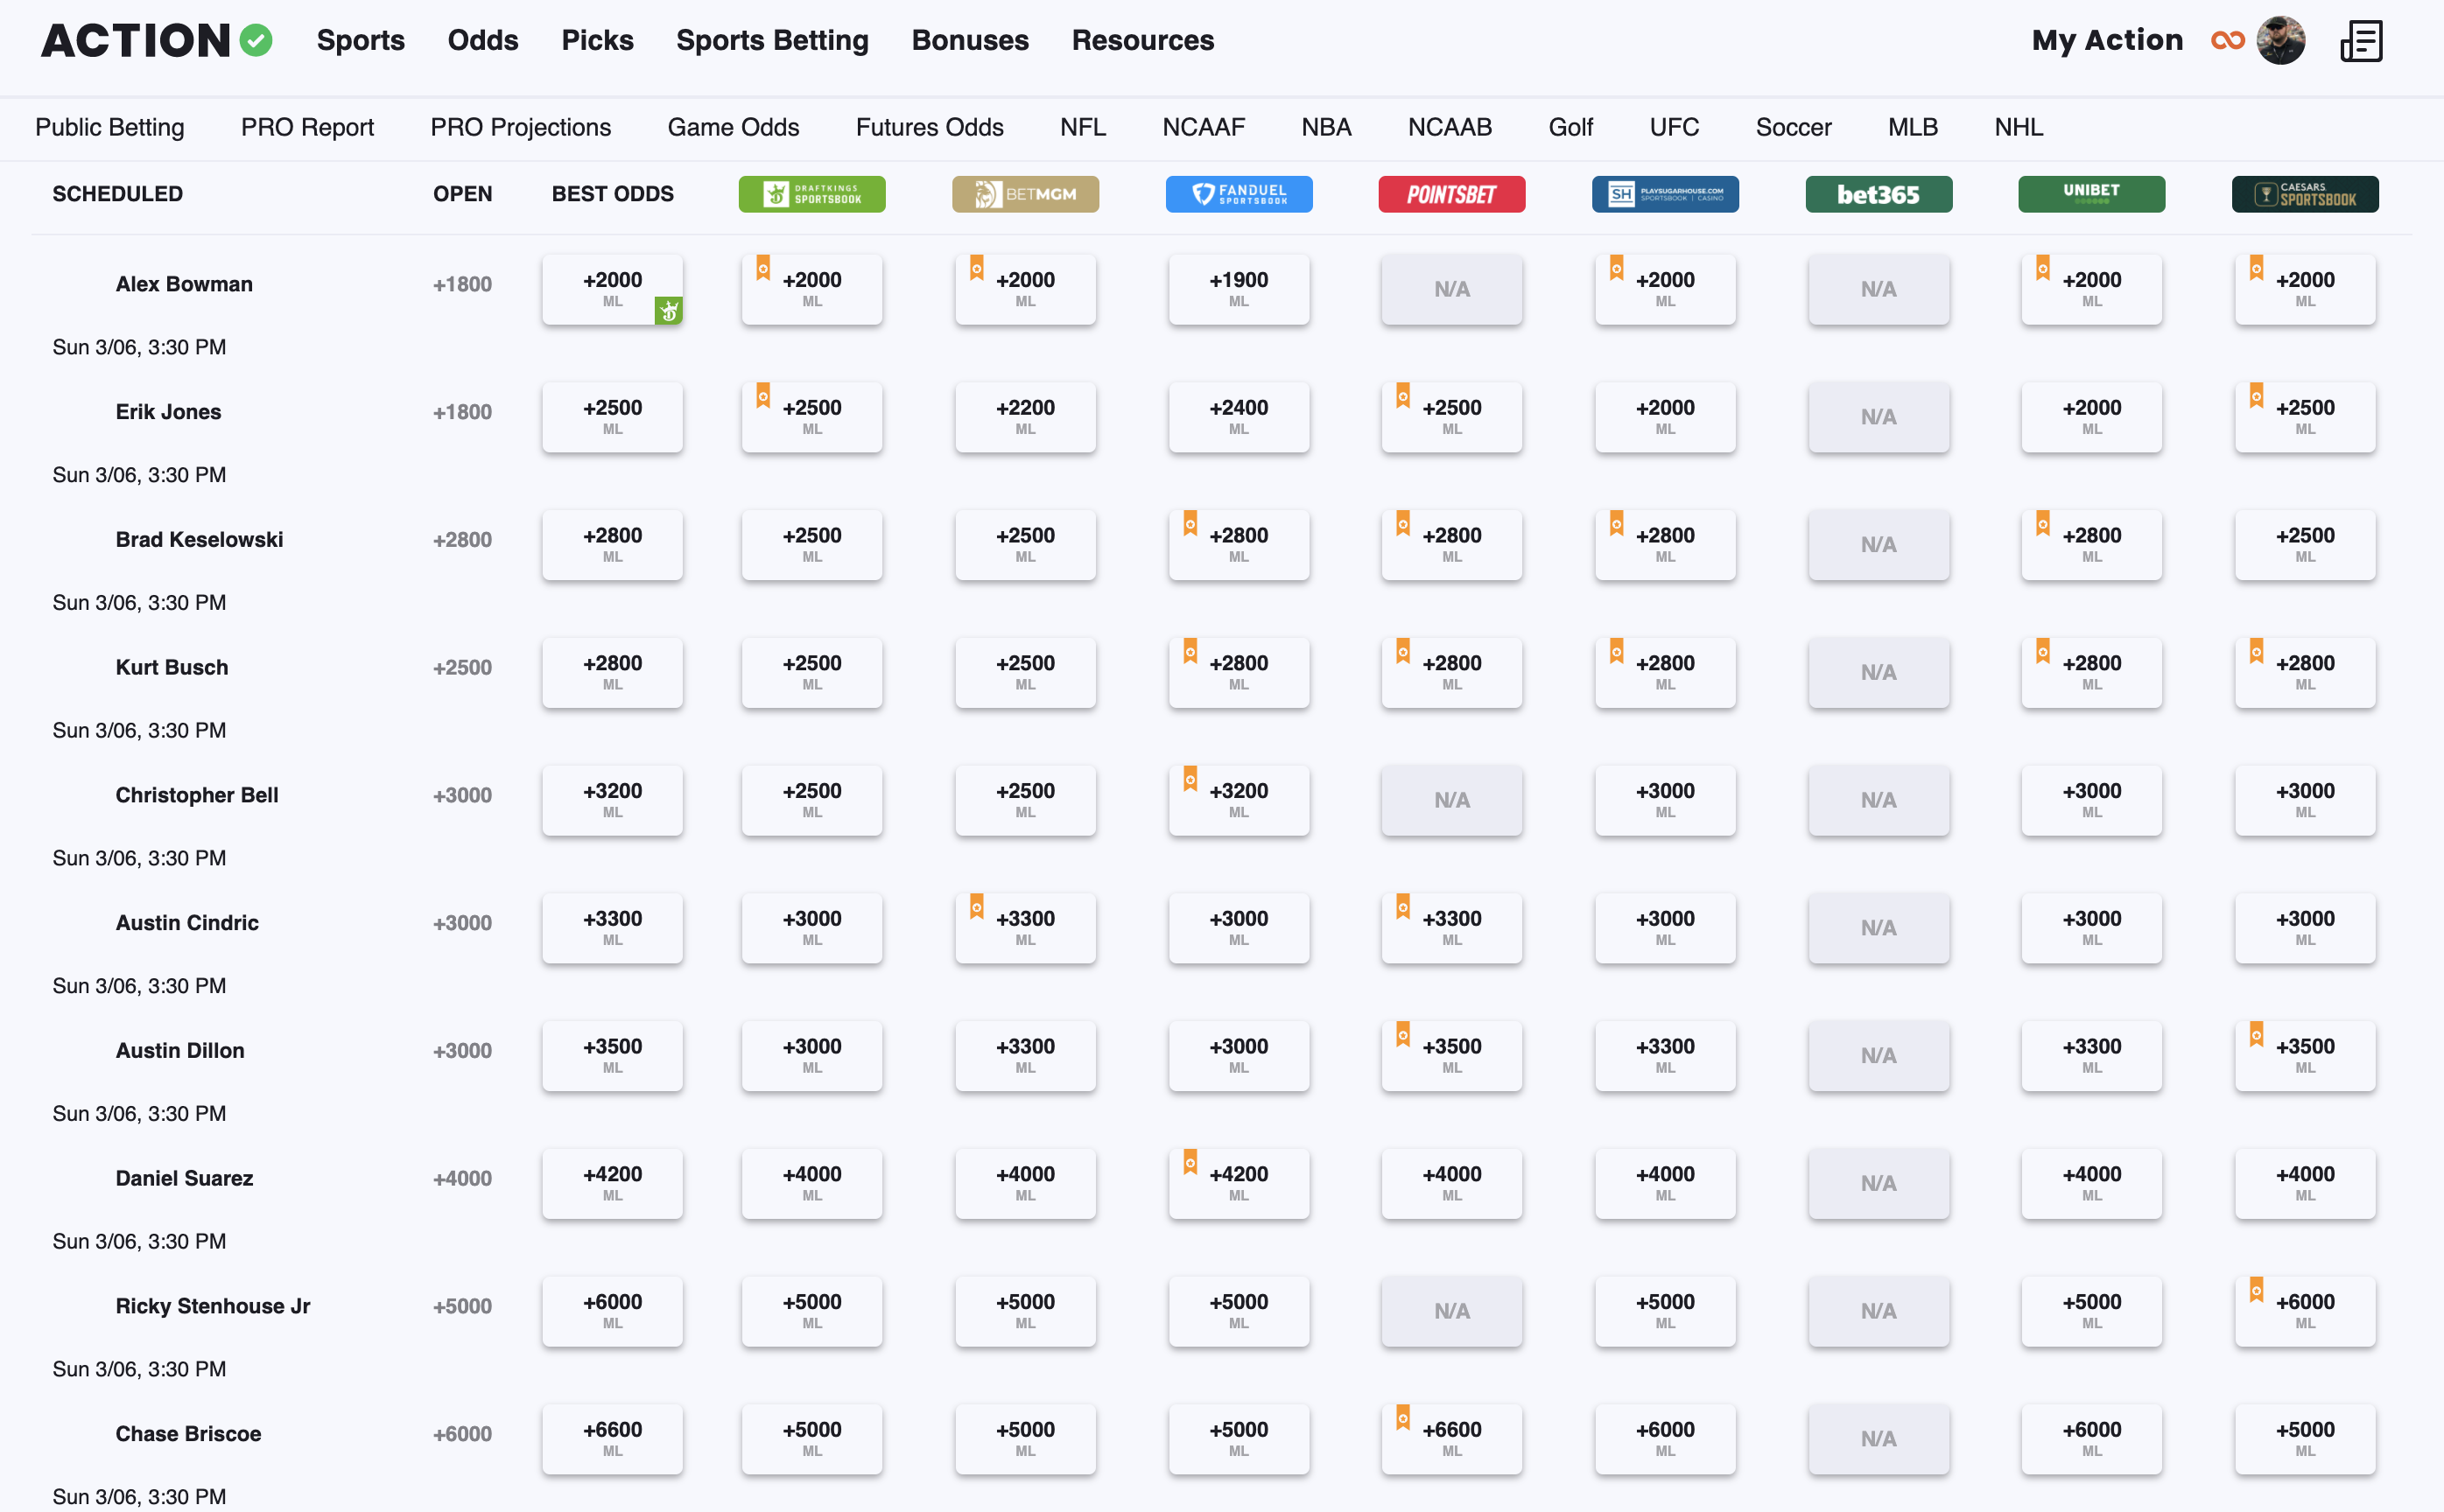Switch to the Futures Odds tab
Image resolution: width=2444 pixels, height=1512 pixels.
click(x=929, y=127)
